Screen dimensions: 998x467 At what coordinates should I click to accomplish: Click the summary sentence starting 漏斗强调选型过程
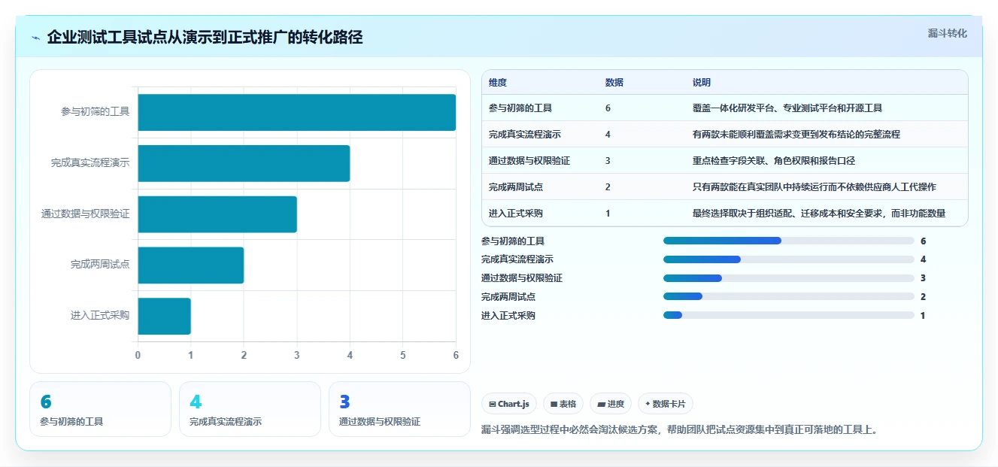[680, 430]
